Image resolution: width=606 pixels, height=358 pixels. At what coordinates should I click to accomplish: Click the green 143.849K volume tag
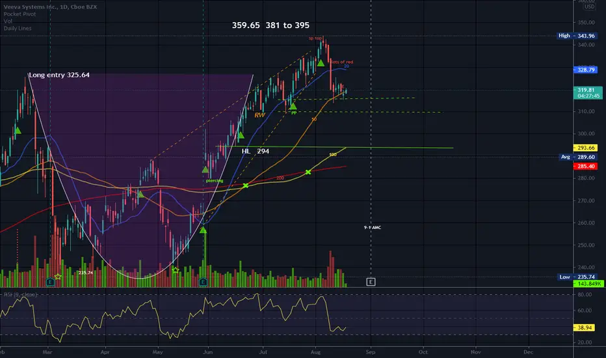click(588, 284)
